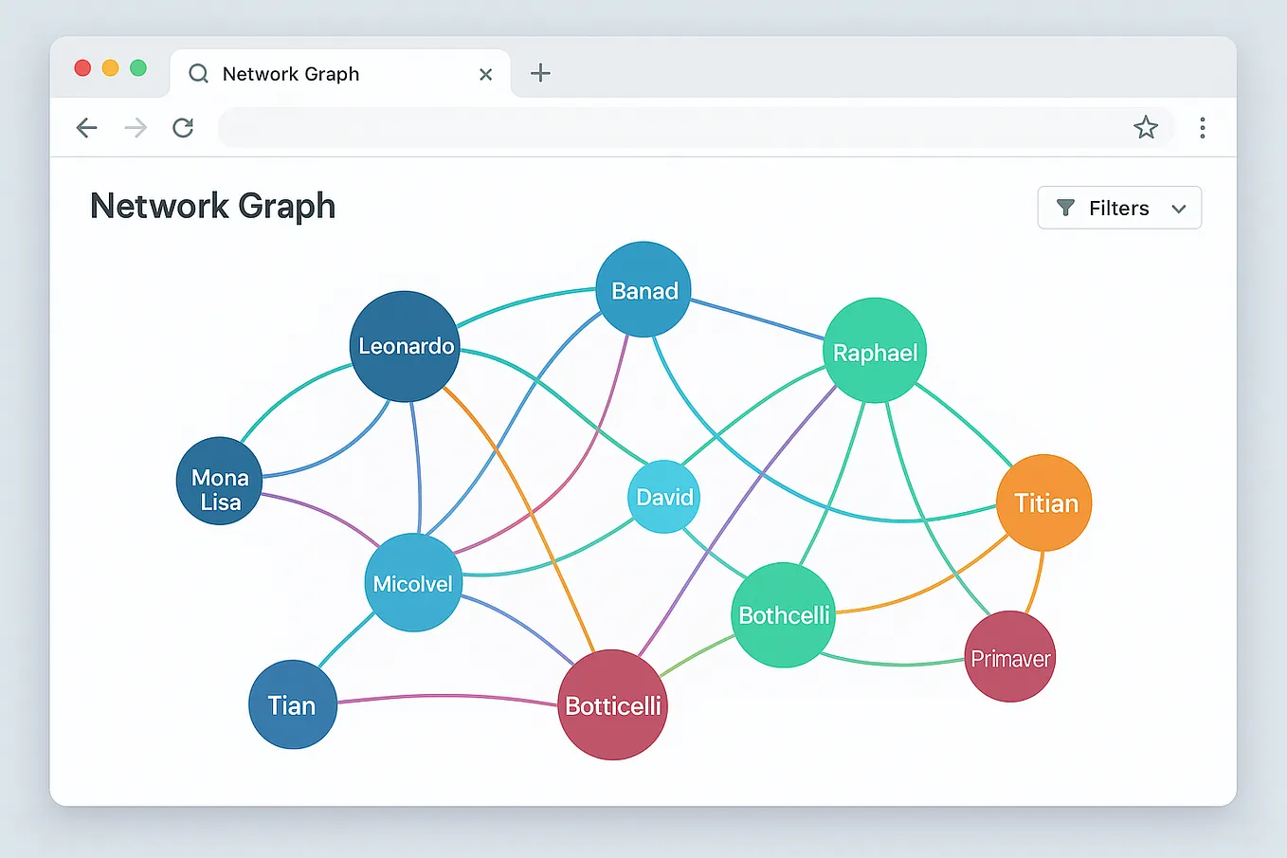Reload the page
Image resolution: width=1287 pixels, height=858 pixels.
[x=183, y=127]
